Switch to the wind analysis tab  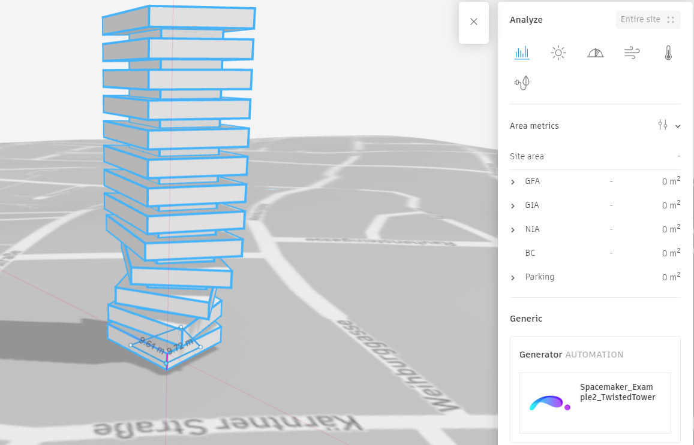(x=632, y=52)
